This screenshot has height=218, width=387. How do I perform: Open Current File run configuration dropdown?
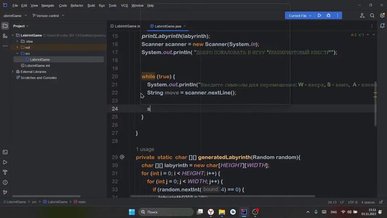(300, 16)
